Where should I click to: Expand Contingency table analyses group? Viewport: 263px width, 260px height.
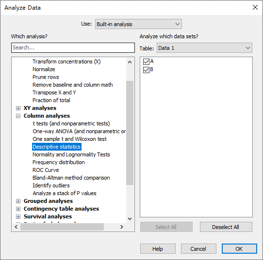[18, 209]
